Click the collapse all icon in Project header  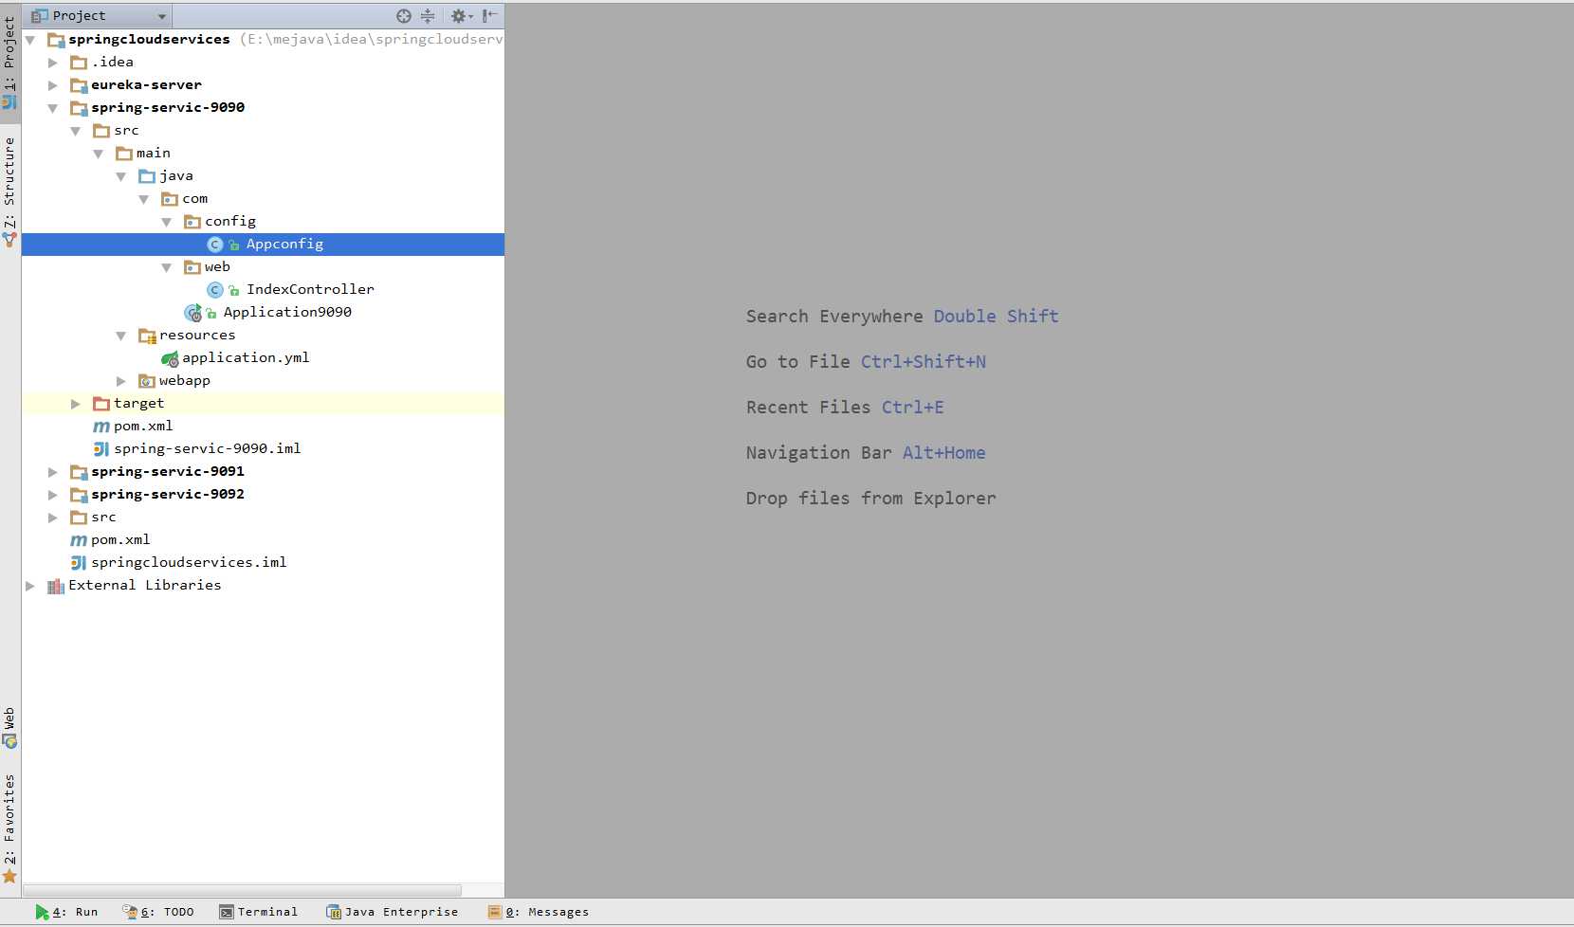click(428, 16)
